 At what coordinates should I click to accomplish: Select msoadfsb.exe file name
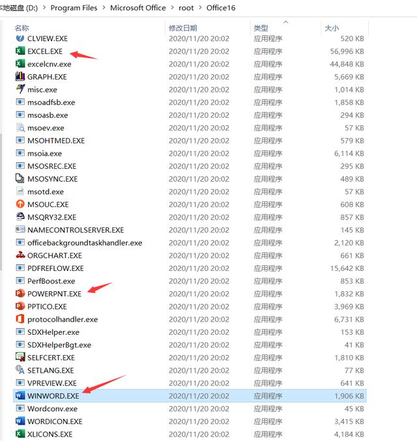[x=51, y=102]
